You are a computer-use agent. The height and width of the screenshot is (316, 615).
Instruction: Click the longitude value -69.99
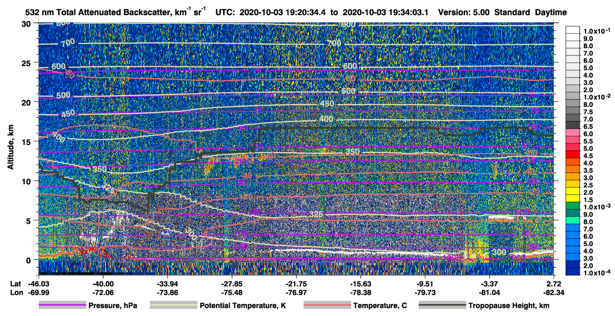[x=38, y=293]
